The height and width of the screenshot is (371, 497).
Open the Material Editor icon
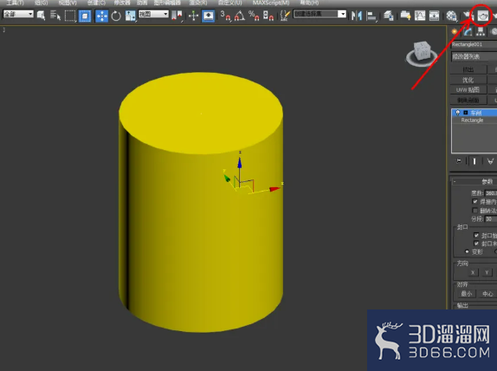coord(451,16)
